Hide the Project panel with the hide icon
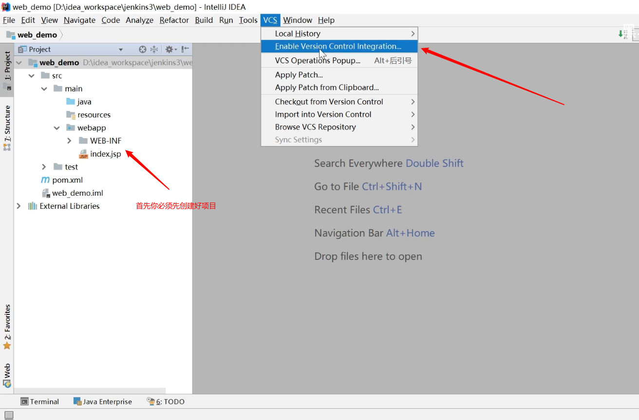The height and width of the screenshot is (420, 639). (x=185, y=49)
